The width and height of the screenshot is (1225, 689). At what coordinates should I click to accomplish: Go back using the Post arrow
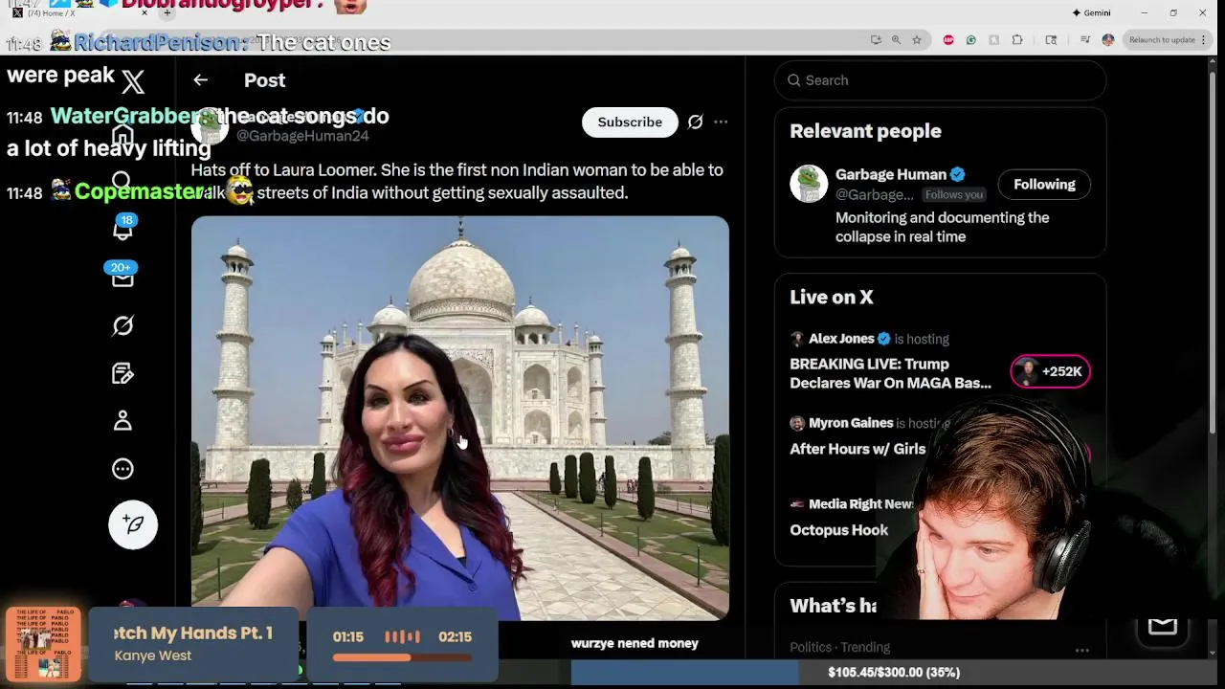point(200,80)
